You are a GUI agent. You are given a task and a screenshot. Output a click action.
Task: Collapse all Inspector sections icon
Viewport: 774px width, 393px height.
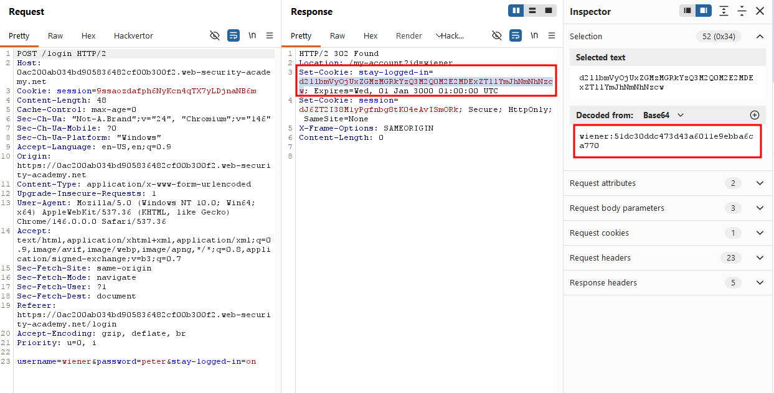coord(742,11)
